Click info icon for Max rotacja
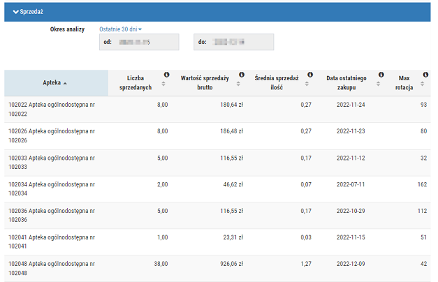 (425, 75)
